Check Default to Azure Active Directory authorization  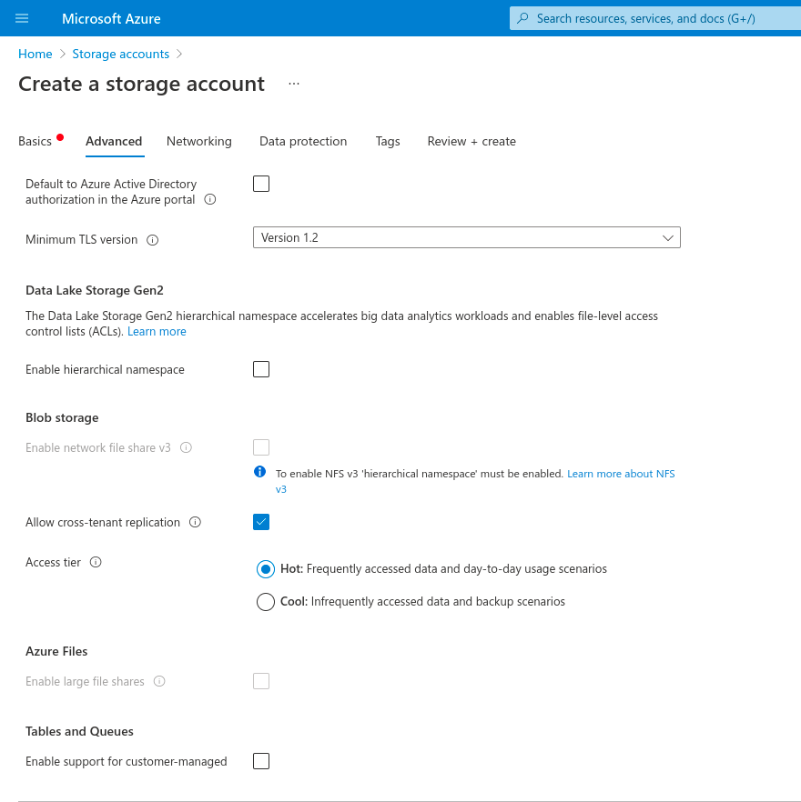point(261,184)
